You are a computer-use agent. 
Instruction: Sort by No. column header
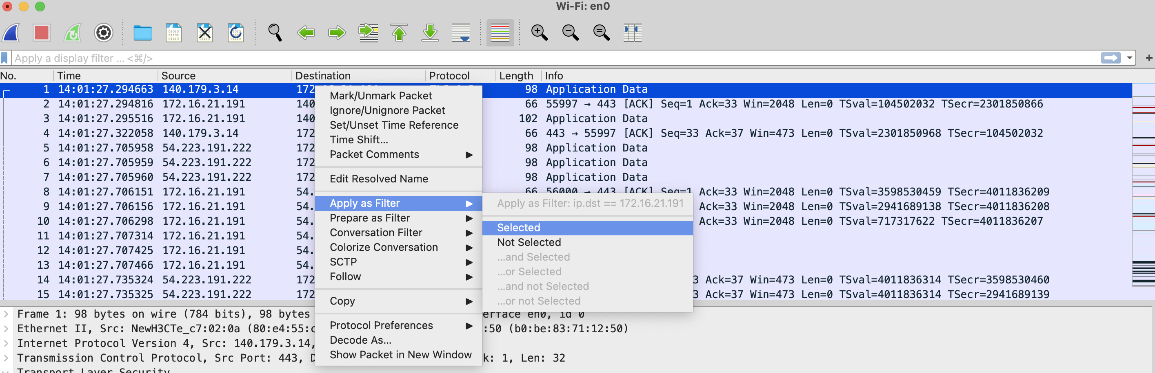(x=27, y=76)
